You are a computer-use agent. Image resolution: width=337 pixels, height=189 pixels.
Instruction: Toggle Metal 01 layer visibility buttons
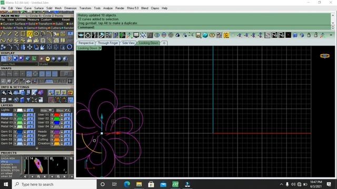coord(30,114)
